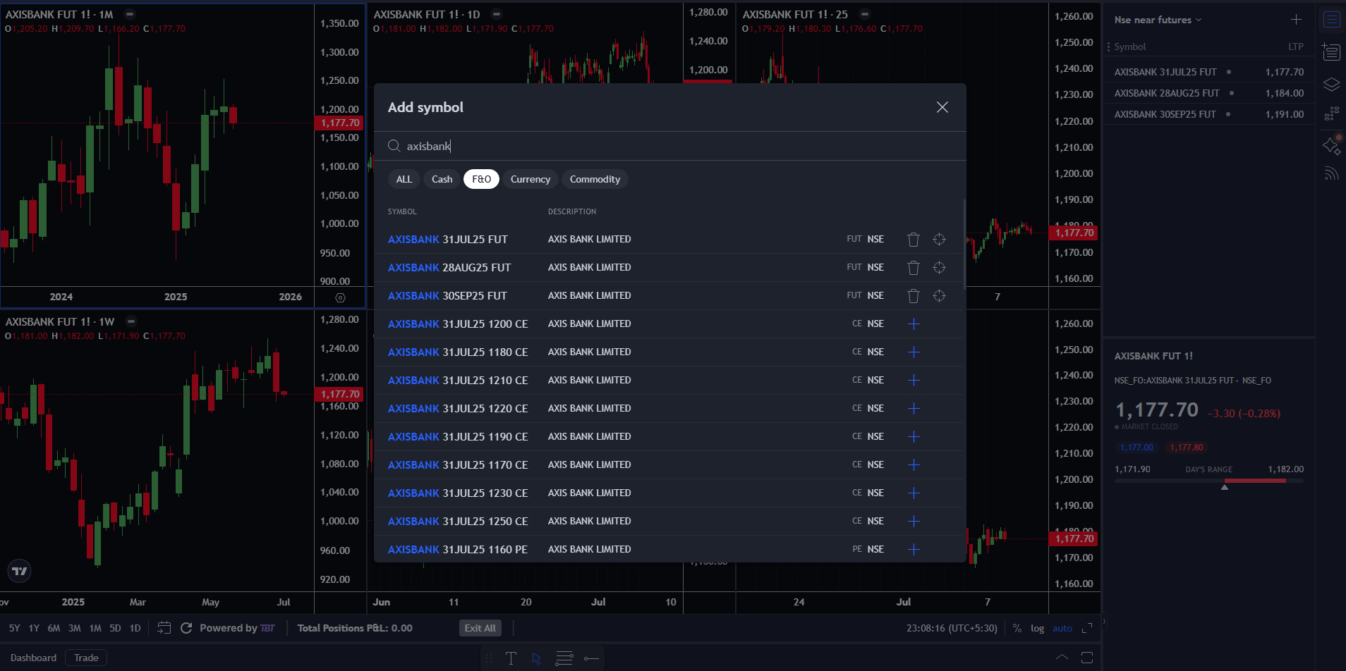Close the Add symbol dialog
This screenshot has width=1346, height=671.
tap(942, 107)
